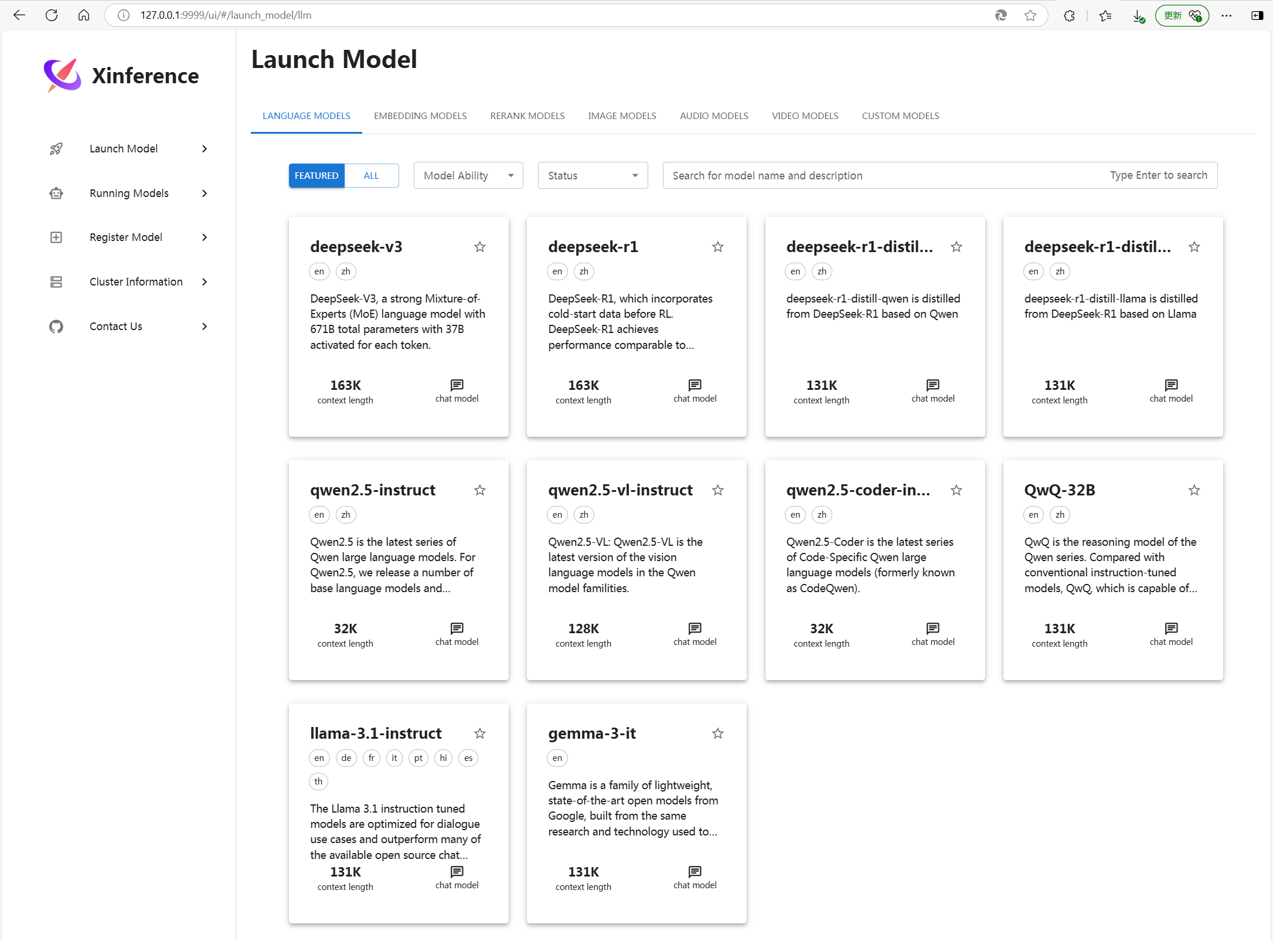The image size is (1273, 941).
Task: Switch to the Custom Models tab
Action: [900, 116]
